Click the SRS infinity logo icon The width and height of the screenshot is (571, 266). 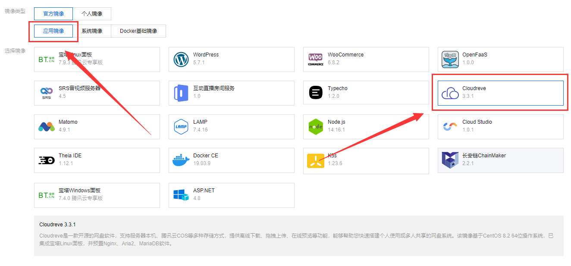(x=47, y=93)
